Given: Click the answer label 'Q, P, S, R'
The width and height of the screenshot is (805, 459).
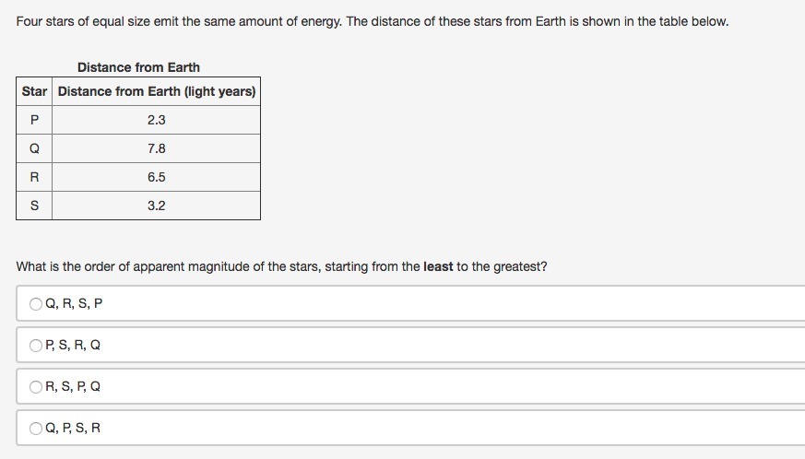Looking at the screenshot, I should tap(73, 428).
